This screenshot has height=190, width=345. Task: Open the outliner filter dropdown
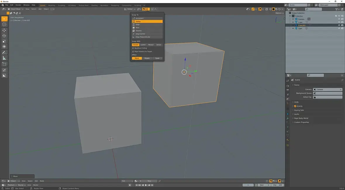(x=337, y=9)
